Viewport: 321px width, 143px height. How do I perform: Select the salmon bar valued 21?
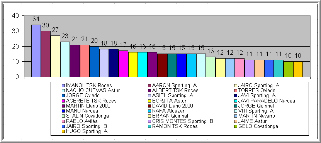(85, 61)
